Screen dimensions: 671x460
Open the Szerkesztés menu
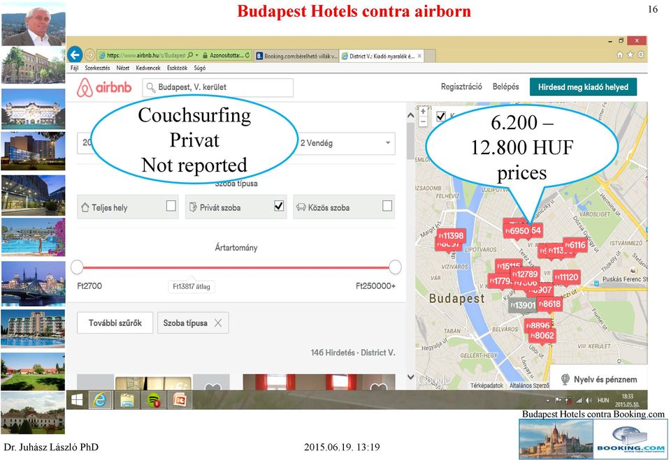pos(97,68)
